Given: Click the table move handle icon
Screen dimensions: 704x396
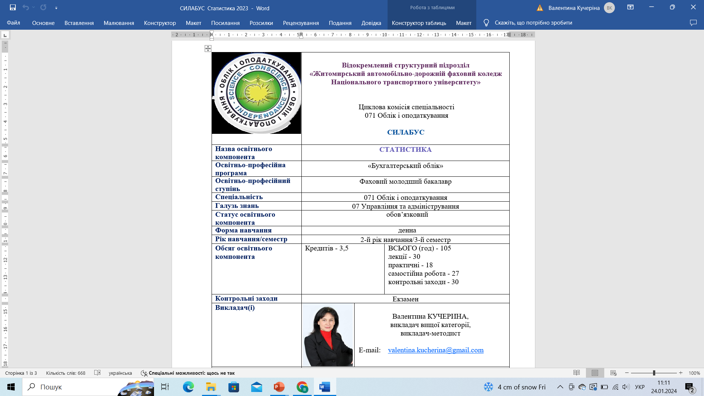Looking at the screenshot, I should pyautogui.click(x=208, y=48).
